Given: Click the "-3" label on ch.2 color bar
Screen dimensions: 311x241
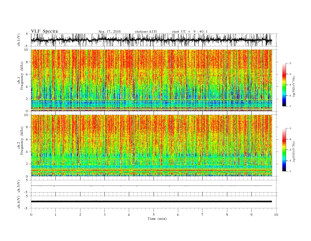Looking at the screenshot, I should pyautogui.click(x=290, y=128).
